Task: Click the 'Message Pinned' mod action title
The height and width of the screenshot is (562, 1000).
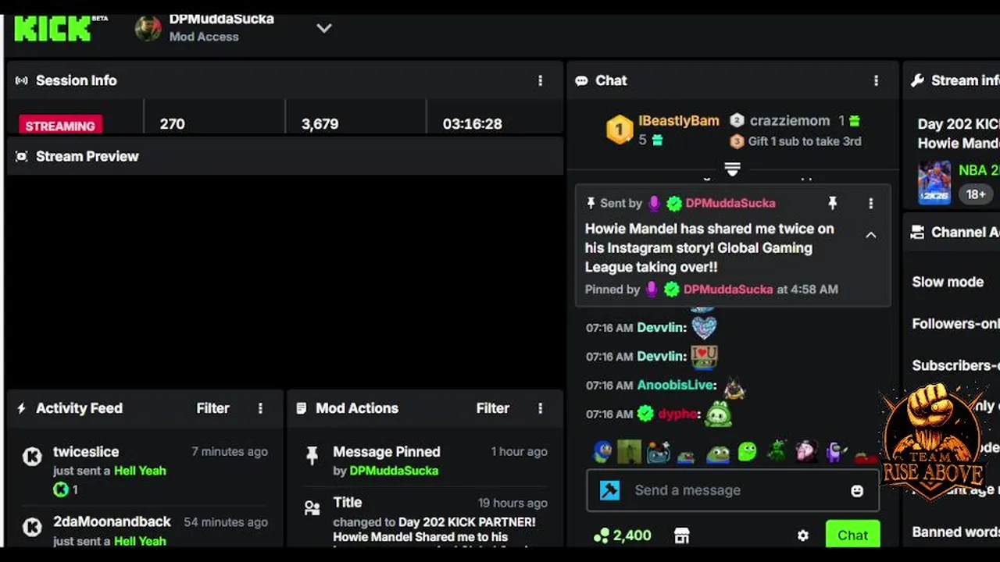Action: [387, 452]
